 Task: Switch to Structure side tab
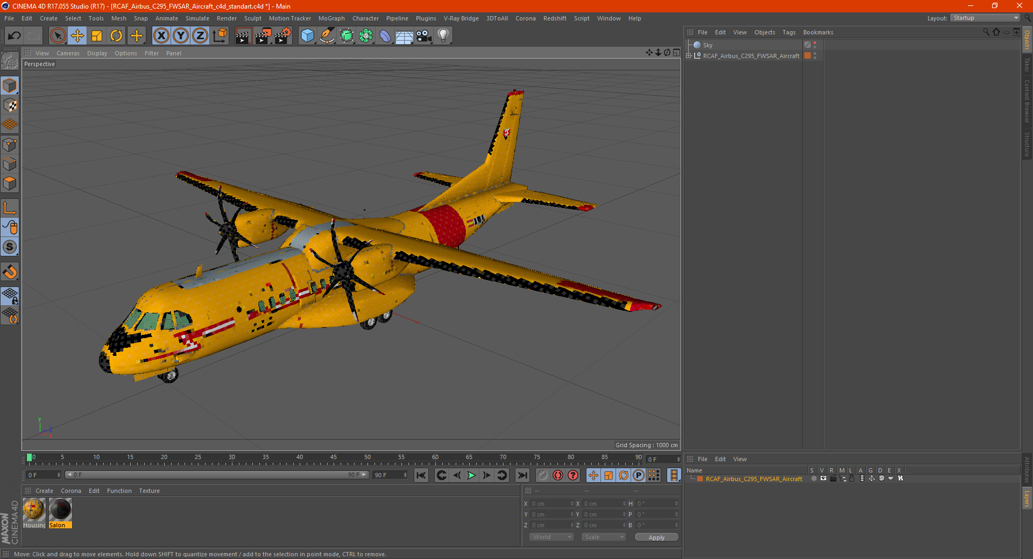pyautogui.click(x=1027, y=144)
